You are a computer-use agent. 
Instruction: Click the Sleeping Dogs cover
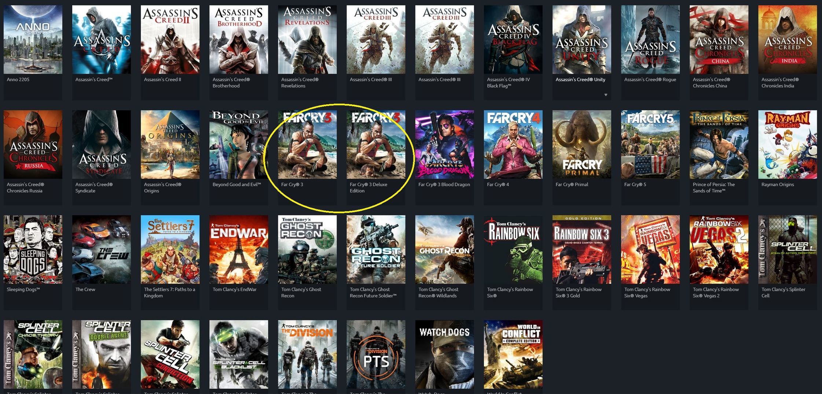pyautogui.click(x=33, y=249)
